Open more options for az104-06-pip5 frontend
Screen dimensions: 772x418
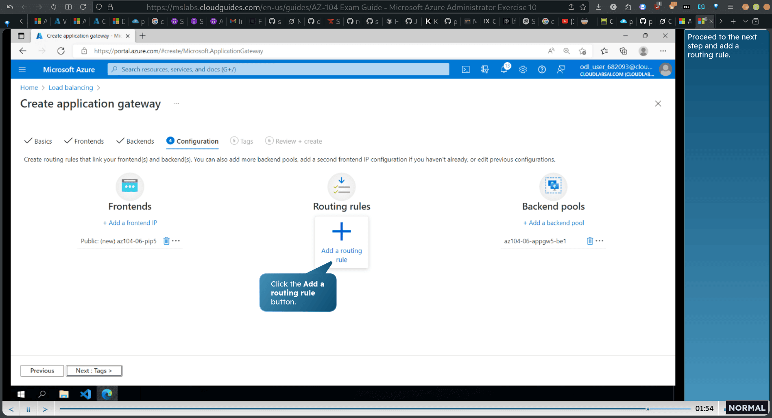pyautogui.click(x=176, y=241)
